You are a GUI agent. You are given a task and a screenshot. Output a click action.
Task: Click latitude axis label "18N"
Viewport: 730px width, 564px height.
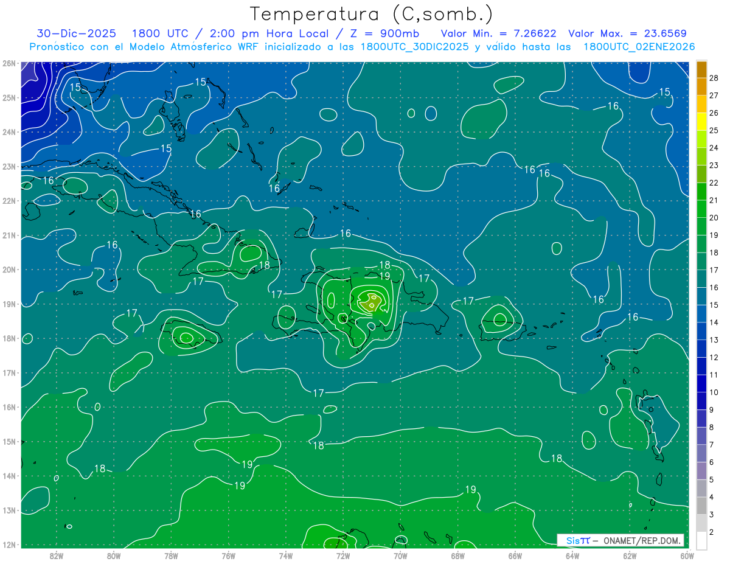point(9,338)
